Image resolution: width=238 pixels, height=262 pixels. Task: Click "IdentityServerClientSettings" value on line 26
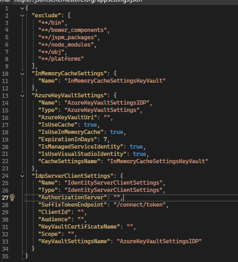point(113,190)
